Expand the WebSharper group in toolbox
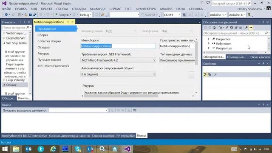The width and height of the screenshot is (272, 153). 4,33
